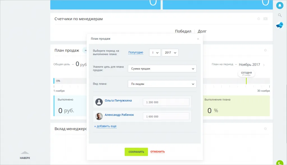Open the 2017 year dropdown

click(x=170, y=52)
